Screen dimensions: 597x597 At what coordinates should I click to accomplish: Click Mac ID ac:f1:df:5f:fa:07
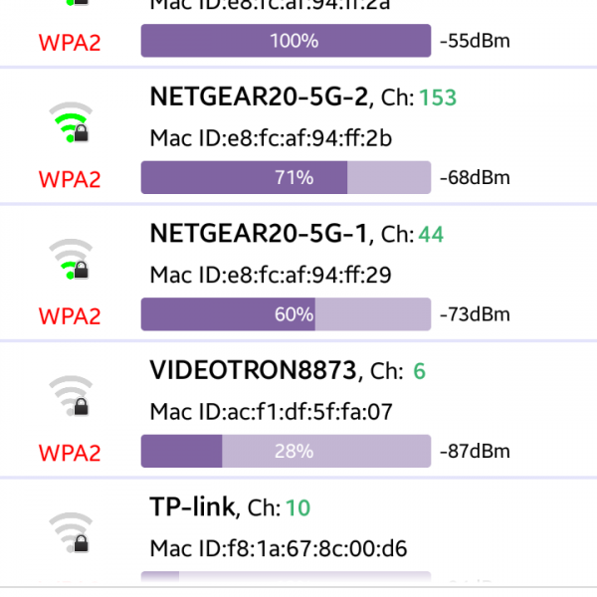pos(271,411)
